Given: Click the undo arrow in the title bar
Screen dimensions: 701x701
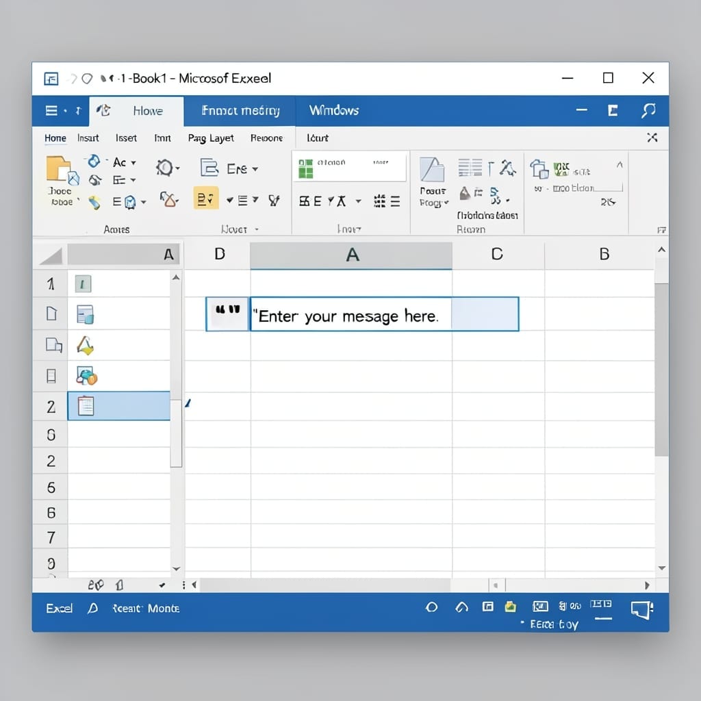Looking at the screenshot, I should tap(73, 79).
